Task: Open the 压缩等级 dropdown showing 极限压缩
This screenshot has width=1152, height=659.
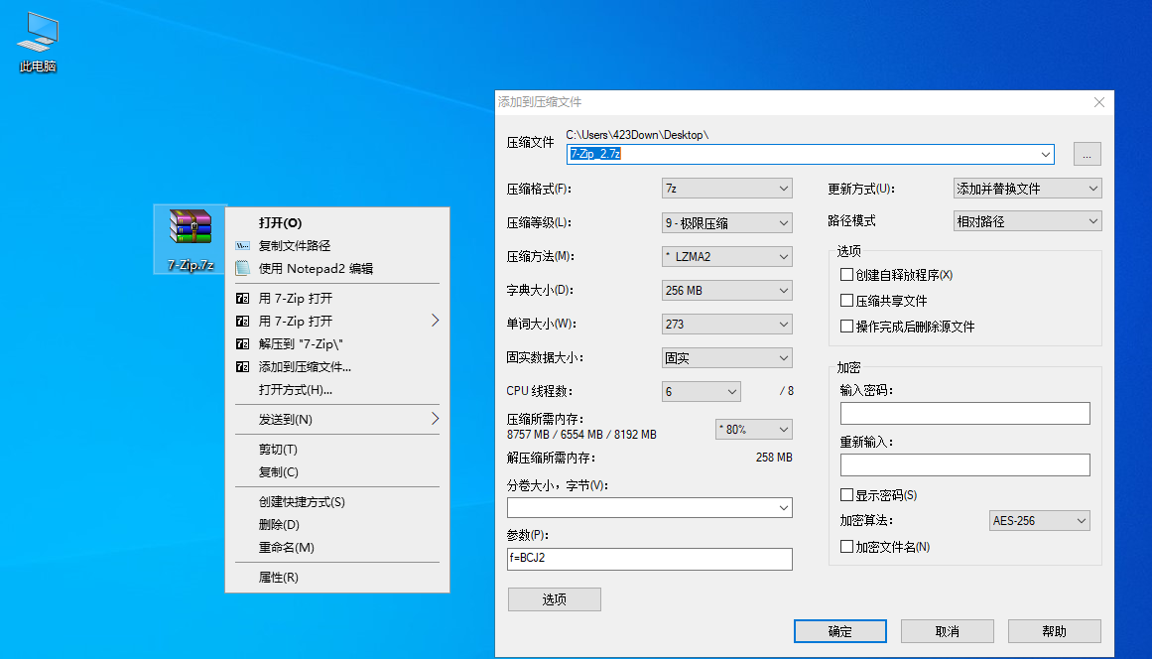Action: pos(726,222)
